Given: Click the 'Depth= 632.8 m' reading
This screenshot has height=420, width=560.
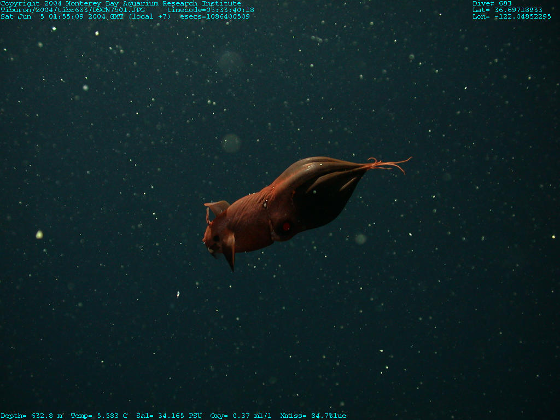Looking at the screenshot, I should 31,416.
